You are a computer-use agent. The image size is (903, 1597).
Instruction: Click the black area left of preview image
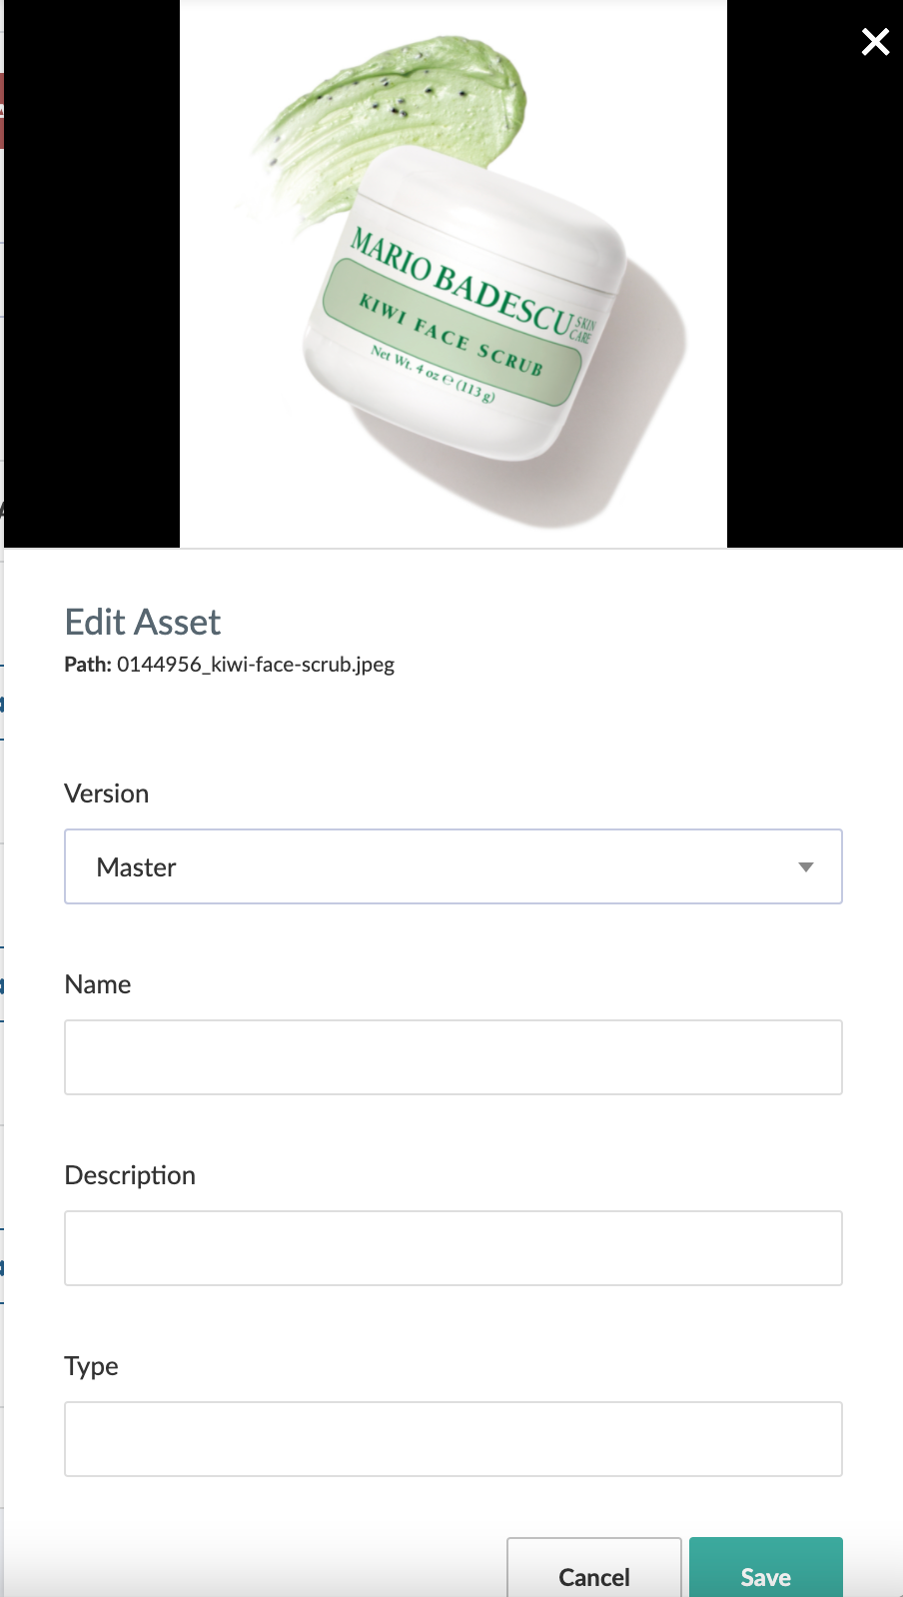click(92, 274)
